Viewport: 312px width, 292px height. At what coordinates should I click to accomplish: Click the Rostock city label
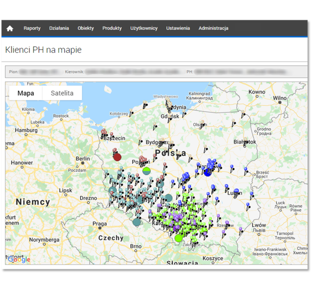61,116
